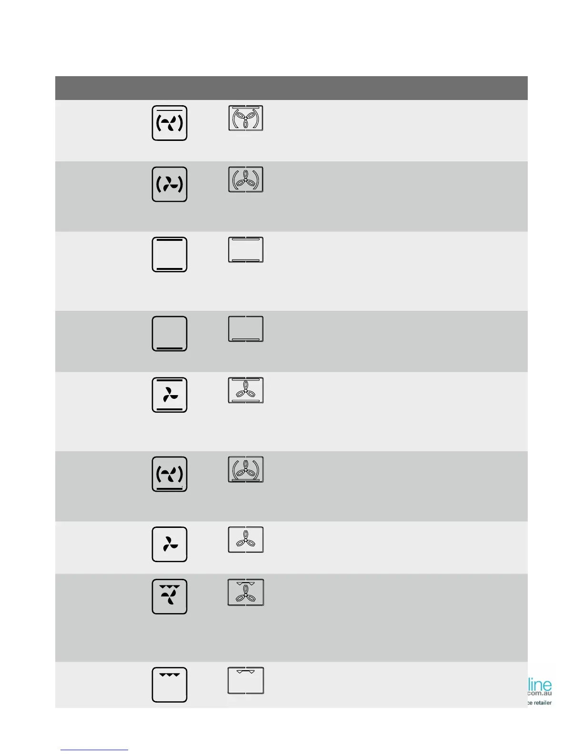Screen dimensions: 583x754
Task: Select outlined bottom element display icon
Action: point(246,329)
